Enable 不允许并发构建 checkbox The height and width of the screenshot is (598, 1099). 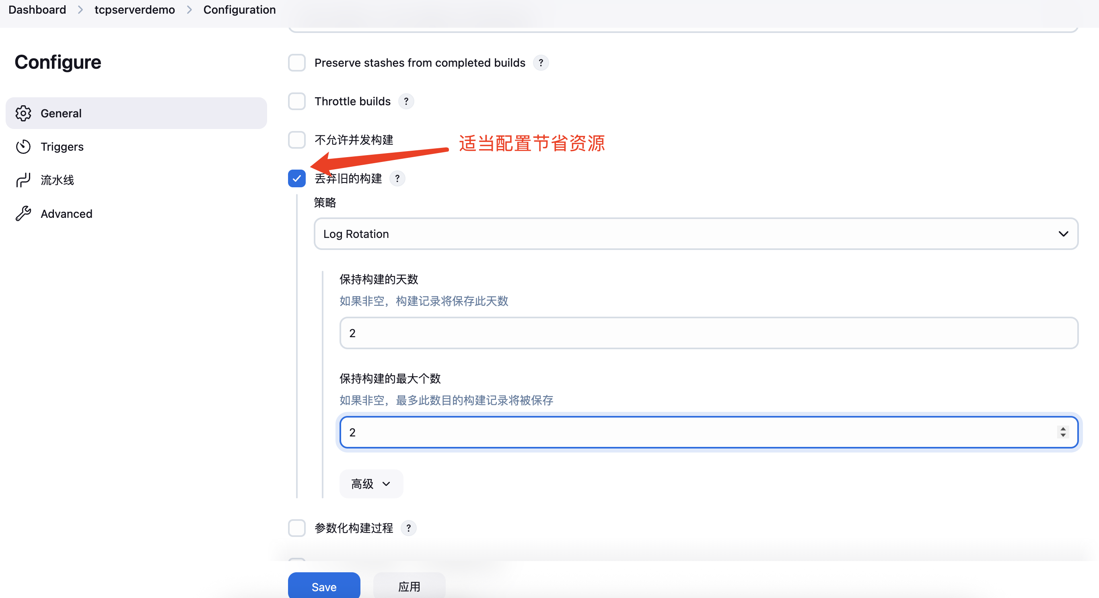tap(297, 140)
